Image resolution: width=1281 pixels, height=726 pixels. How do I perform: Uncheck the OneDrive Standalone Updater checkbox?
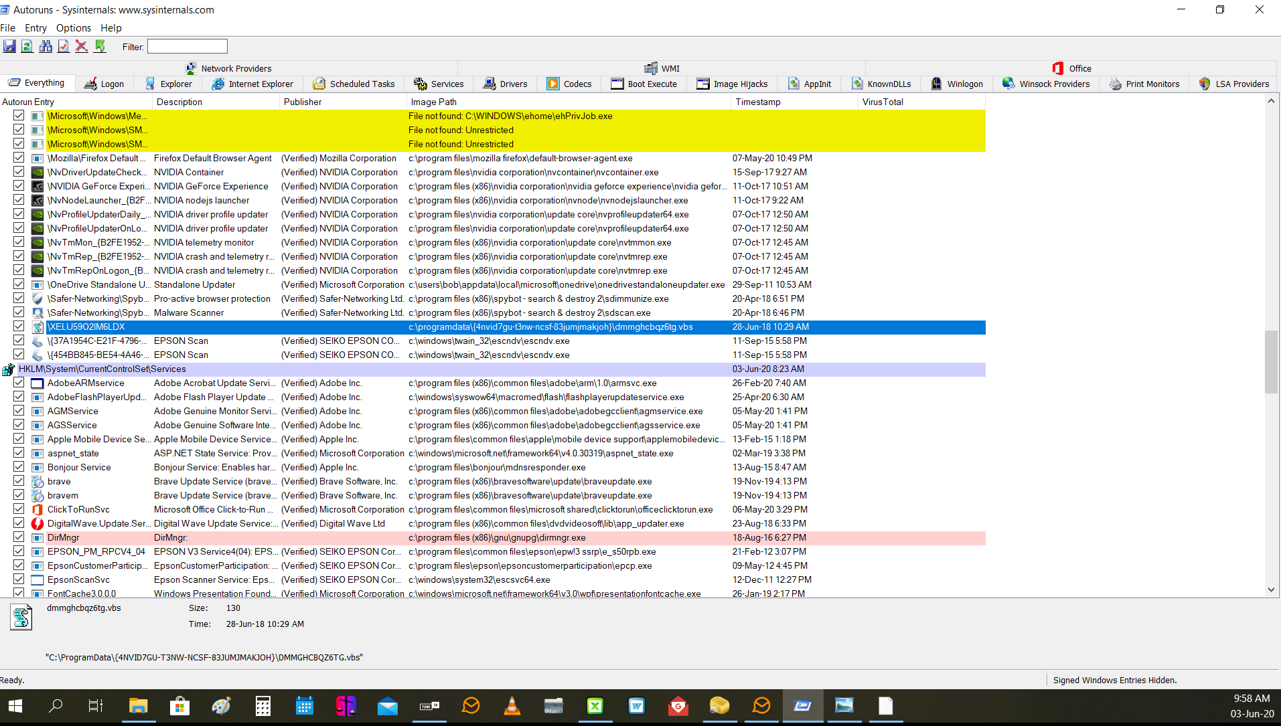(19, 284)
